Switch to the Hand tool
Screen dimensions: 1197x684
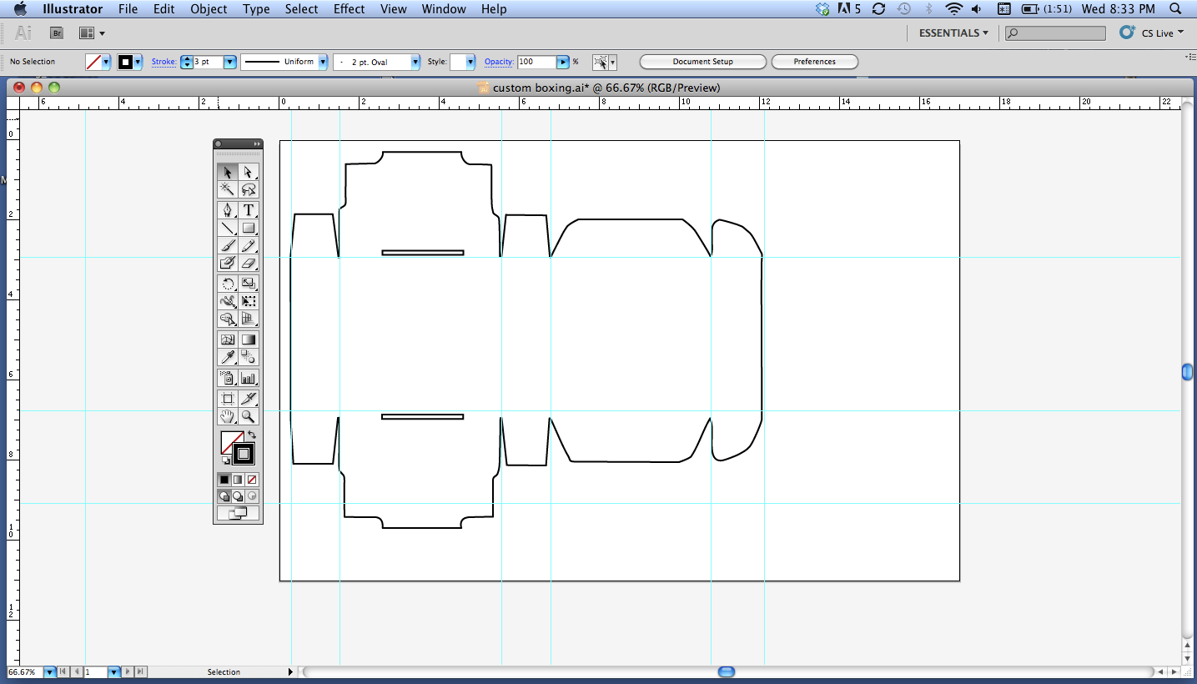pos(227,416)
